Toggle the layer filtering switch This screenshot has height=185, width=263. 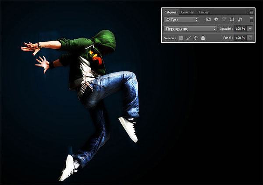point(251,20)
